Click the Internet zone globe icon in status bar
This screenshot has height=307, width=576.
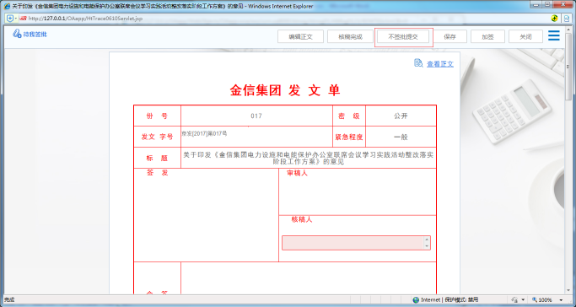(x=416, y=300)
